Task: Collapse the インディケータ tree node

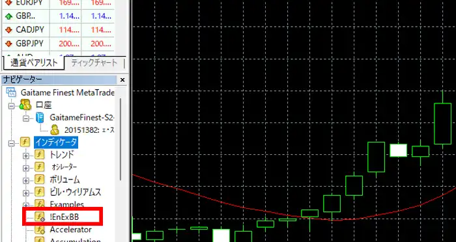Action: pyautogui.click(x=12, y=143)
